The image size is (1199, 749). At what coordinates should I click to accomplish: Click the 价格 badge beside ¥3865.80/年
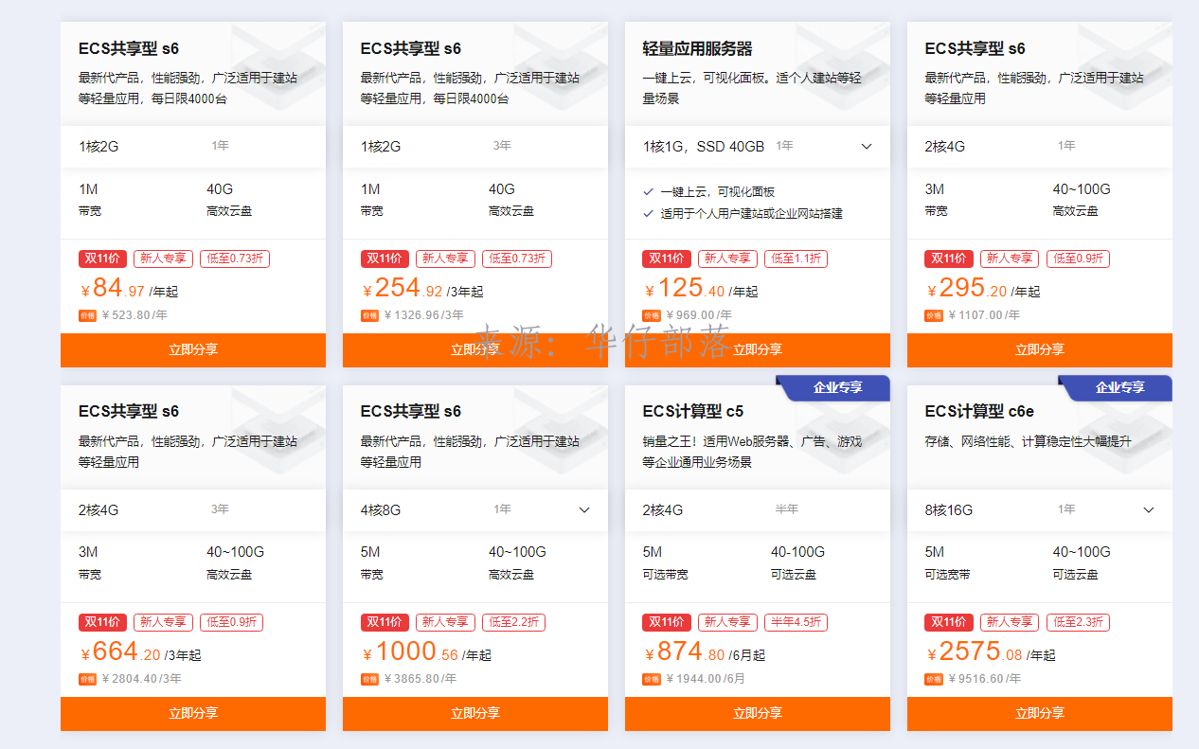[x=369, y=679]
